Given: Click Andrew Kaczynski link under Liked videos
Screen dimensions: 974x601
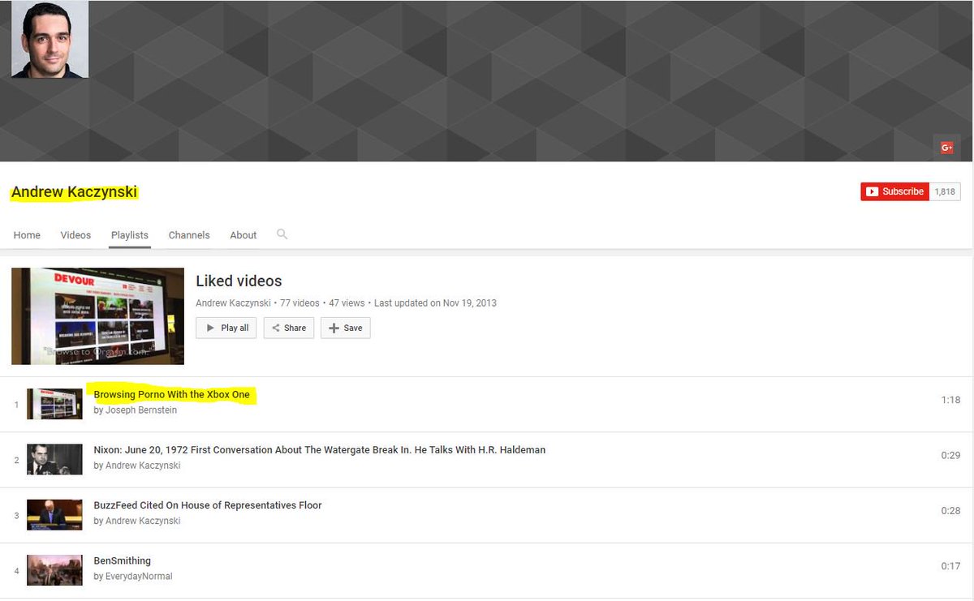Looking at the screenshot, I should (x=235, y=303).
